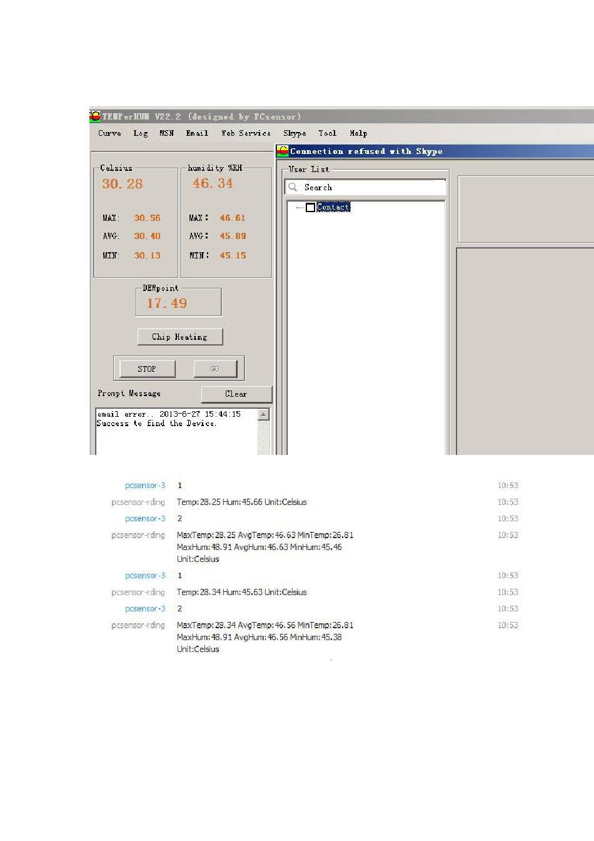Viewport: 594px width, 841px height.
Task: Click the DEWpoint value 17.49
Action: (x=167, y=303)
